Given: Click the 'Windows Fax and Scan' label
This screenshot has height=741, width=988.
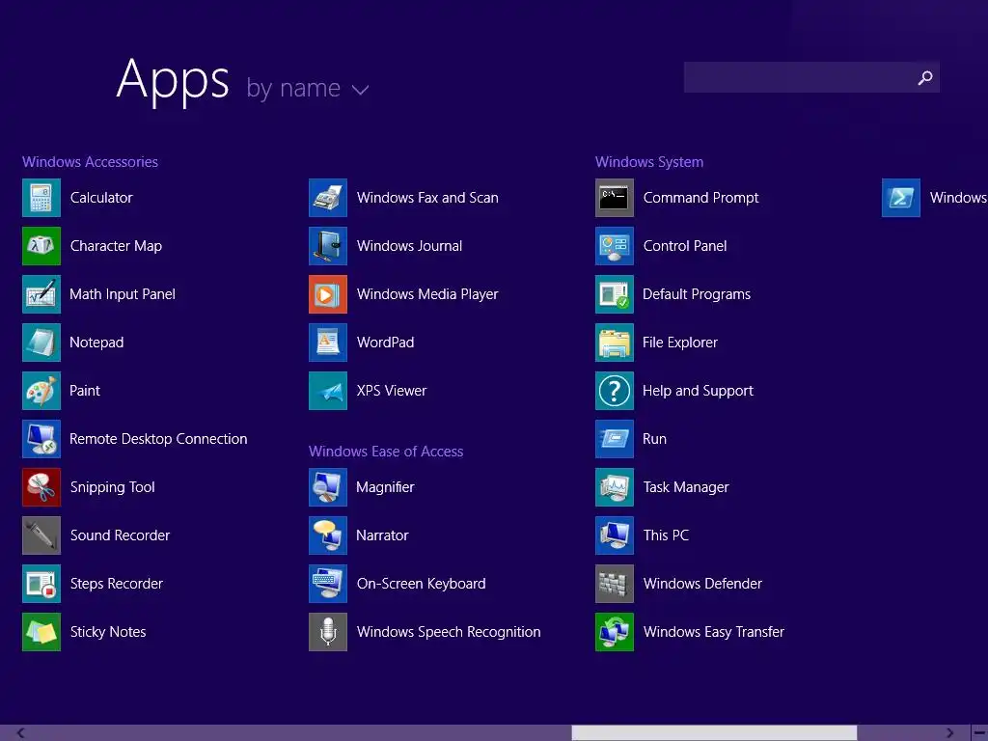Looking at the screenshot, I should pyautogui.click(x=427, y=198).
